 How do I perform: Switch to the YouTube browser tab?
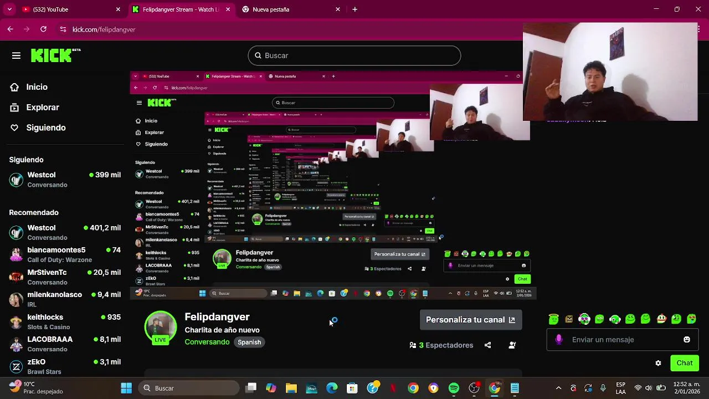(x=71, y=9)
